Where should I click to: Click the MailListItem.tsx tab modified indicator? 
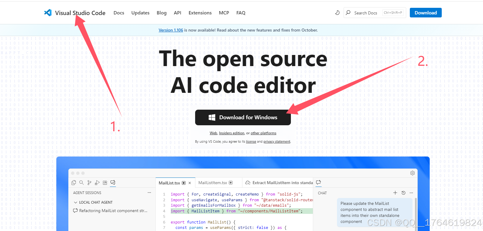pyautogui.click(x=231, y=183)
